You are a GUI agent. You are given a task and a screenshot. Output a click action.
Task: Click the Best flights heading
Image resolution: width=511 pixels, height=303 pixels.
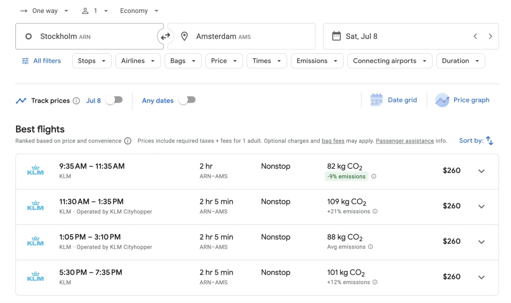tap(40, 129)
